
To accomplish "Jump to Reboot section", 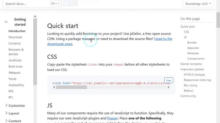I will tap(189, 91).
